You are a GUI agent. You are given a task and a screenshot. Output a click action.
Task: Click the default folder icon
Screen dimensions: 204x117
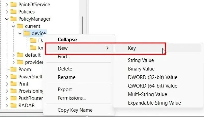(x=20, y=55)
